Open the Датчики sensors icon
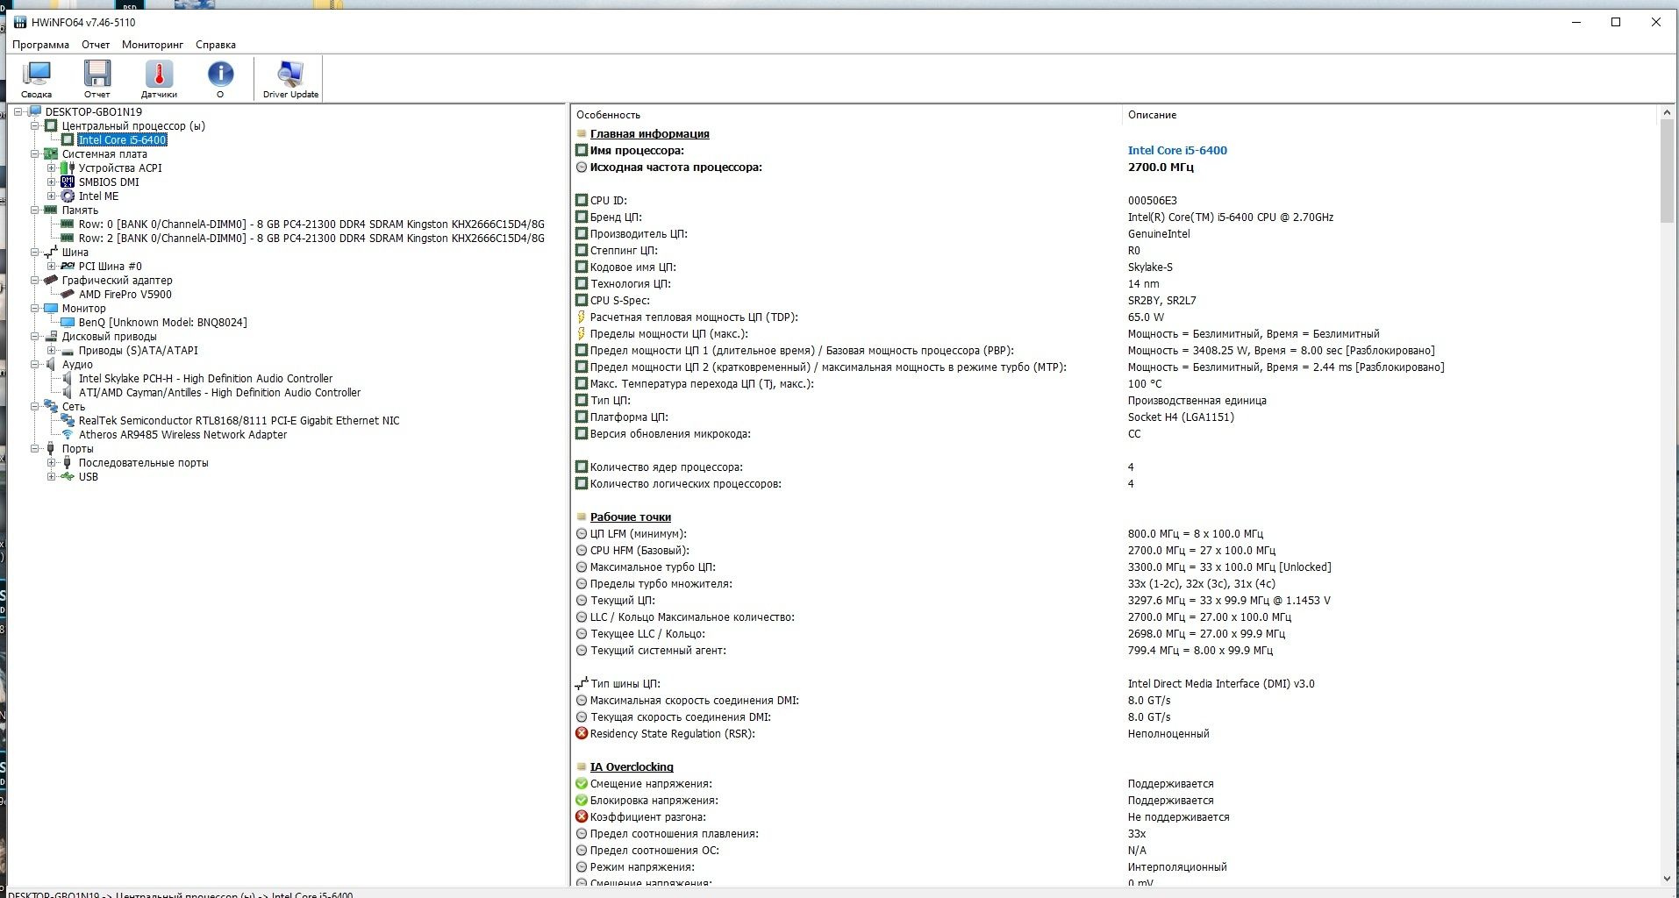 (159, 79)
